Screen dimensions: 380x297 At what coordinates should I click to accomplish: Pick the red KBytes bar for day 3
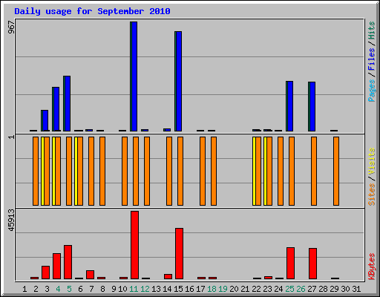tap(46, 272)
